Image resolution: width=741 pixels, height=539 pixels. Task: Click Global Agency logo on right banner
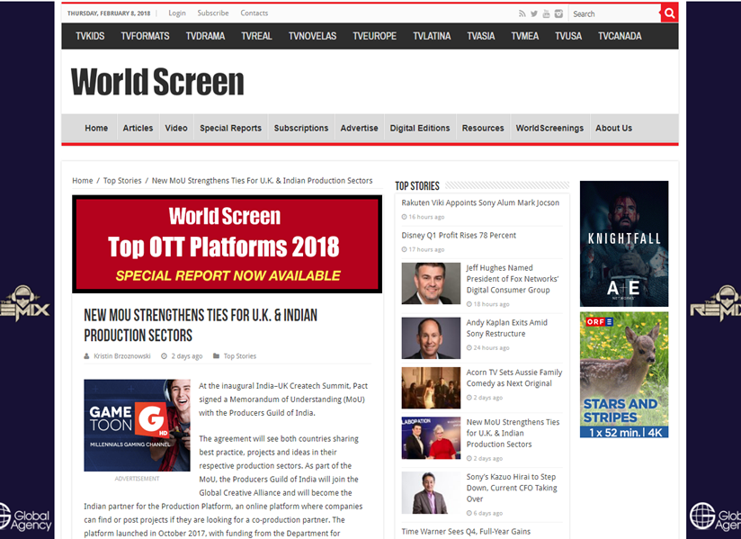pos(715,517)
